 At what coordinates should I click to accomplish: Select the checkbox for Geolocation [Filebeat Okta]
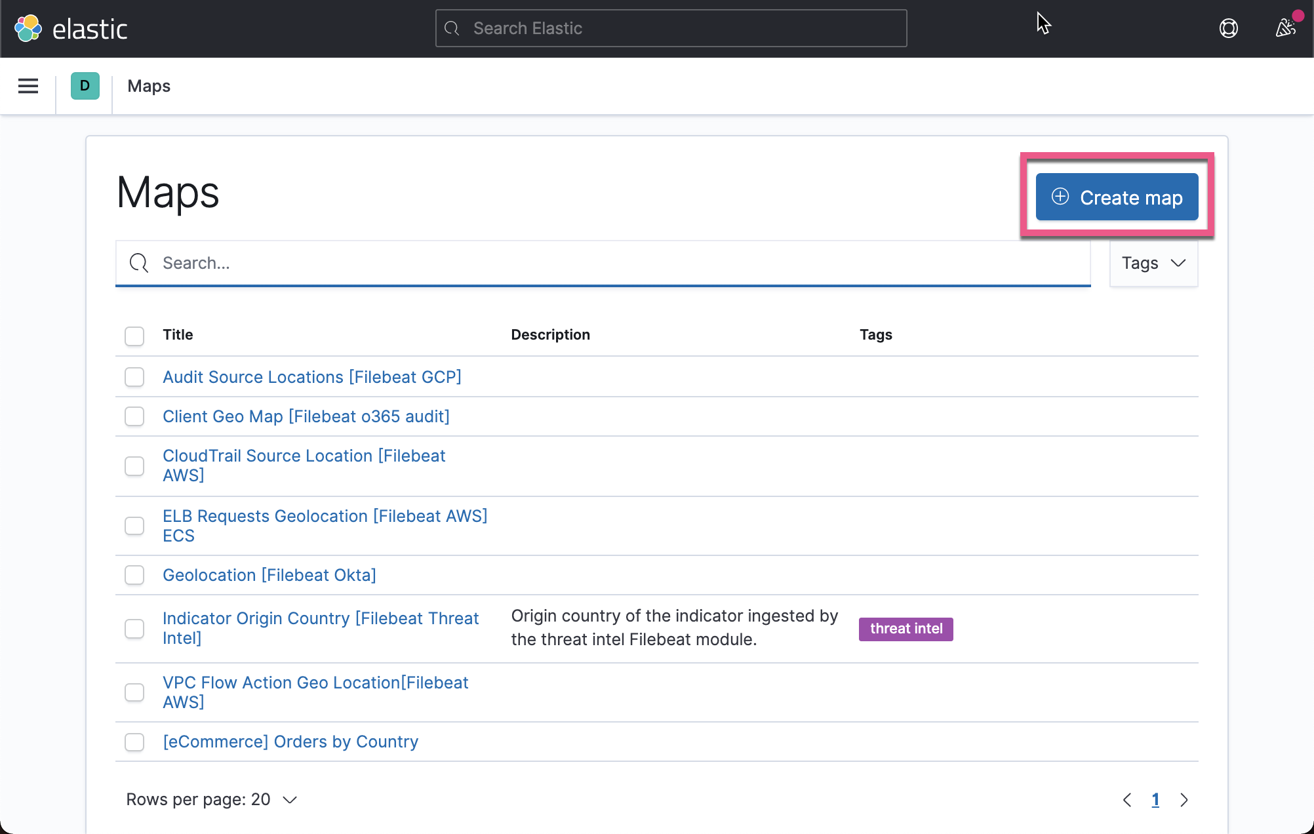point(134,575)
